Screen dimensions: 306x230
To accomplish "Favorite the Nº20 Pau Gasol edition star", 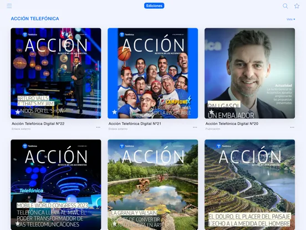I will click(x=211, y=112).
